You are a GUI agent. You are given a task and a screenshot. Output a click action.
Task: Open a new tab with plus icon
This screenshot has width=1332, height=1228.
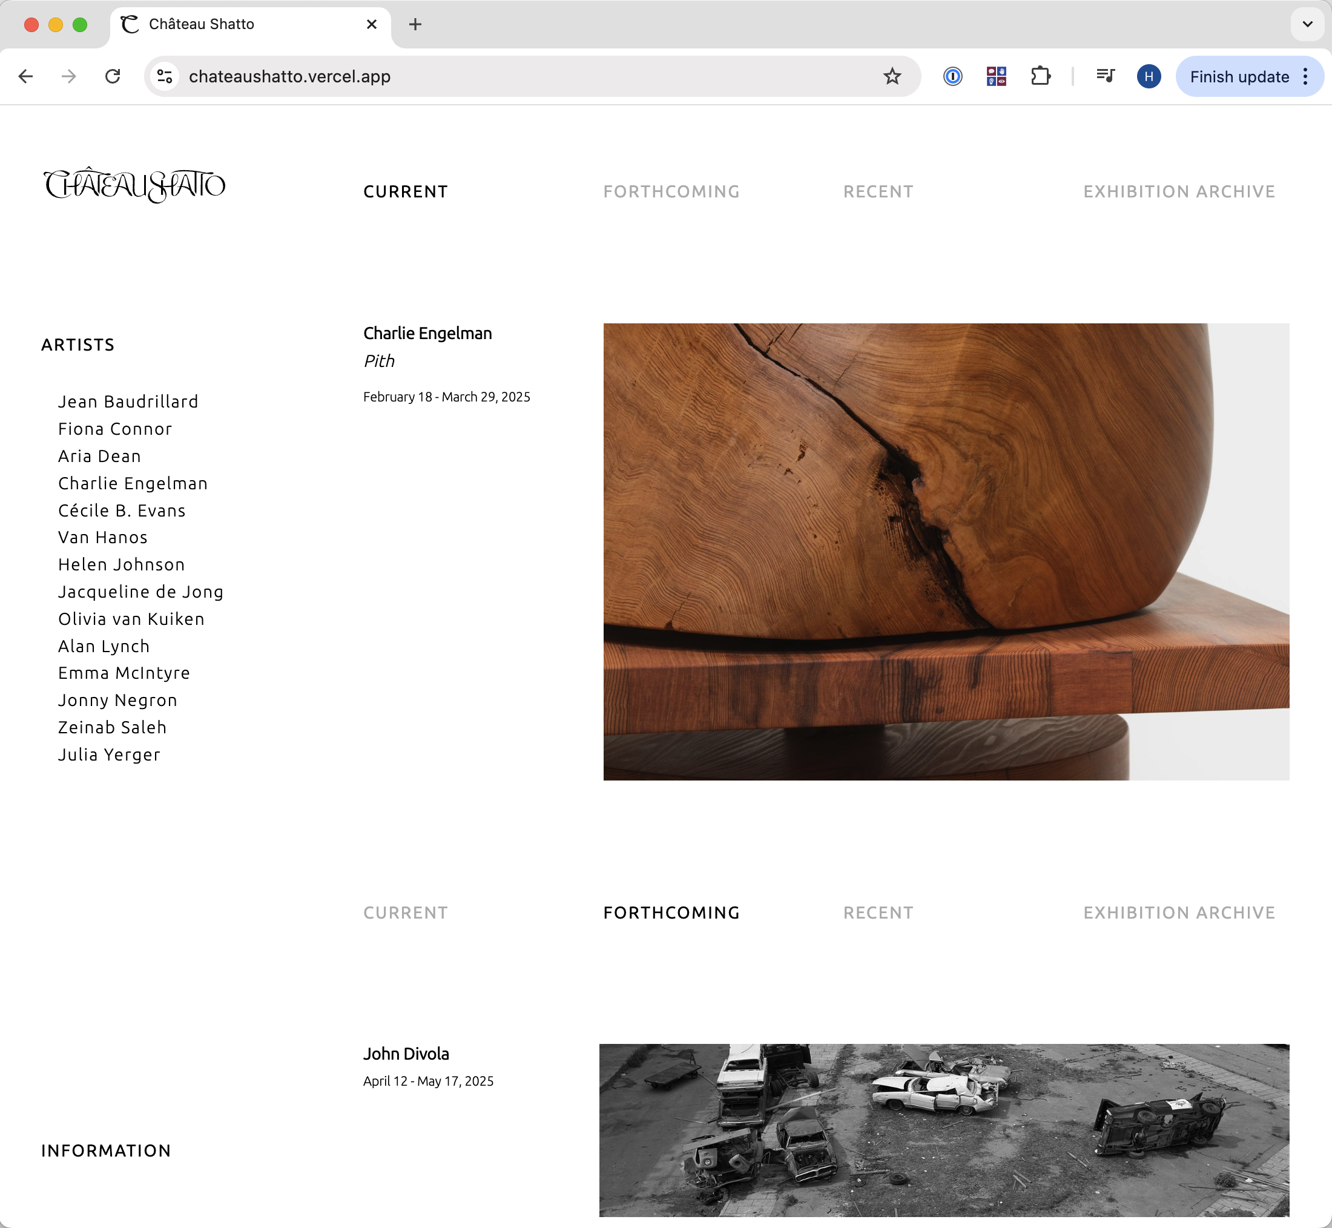coord(415,25)
